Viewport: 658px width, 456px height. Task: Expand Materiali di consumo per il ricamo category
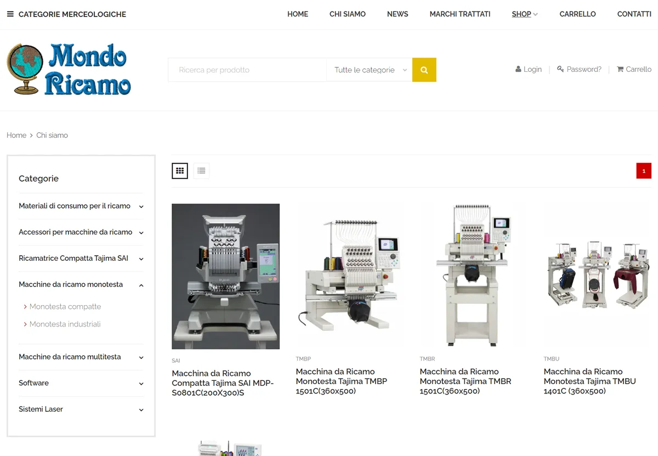click(141, 206)
